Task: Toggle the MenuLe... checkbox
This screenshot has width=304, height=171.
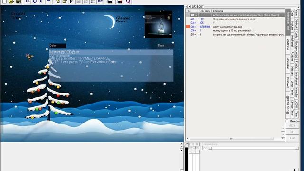Action: [x=287, y=121]
